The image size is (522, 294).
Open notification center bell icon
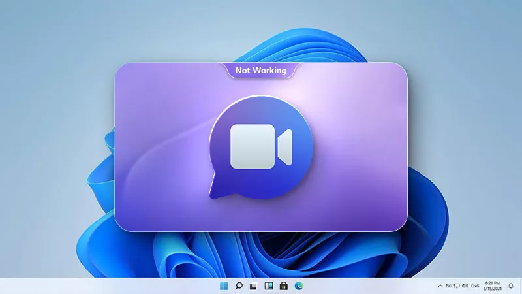[x=511, y=286]
